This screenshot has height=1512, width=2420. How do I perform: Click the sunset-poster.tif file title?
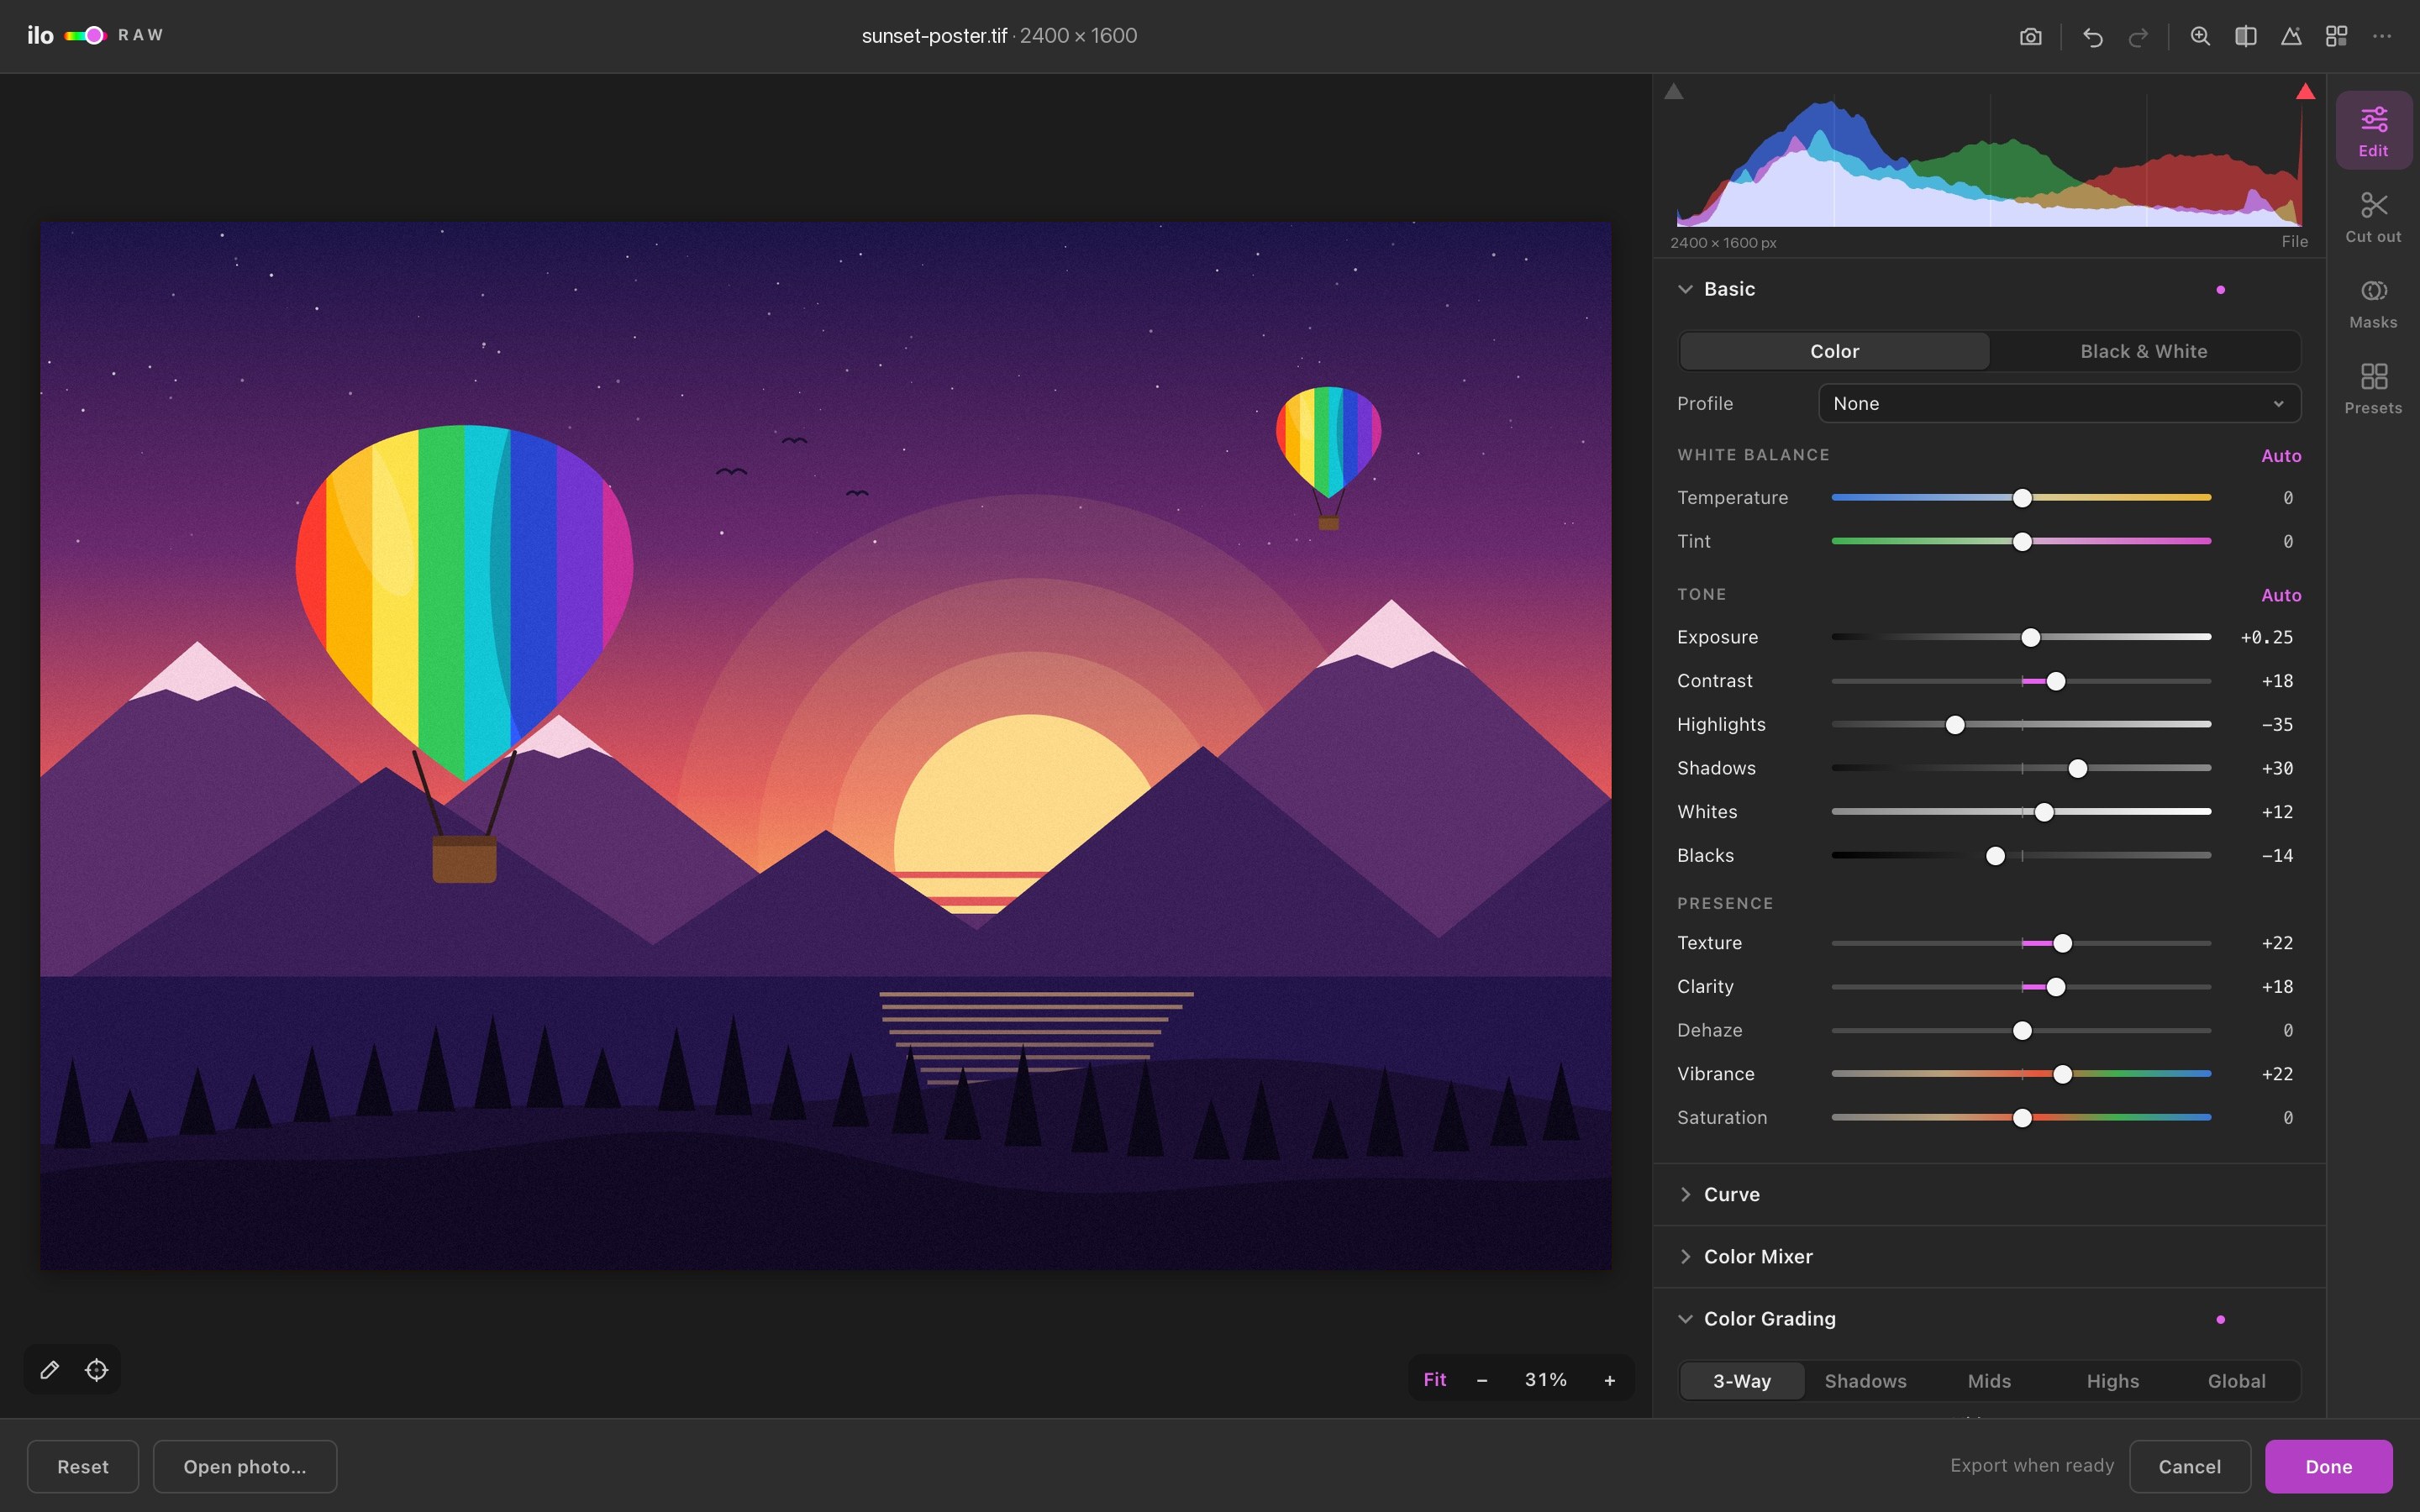[x=934, y=36]
